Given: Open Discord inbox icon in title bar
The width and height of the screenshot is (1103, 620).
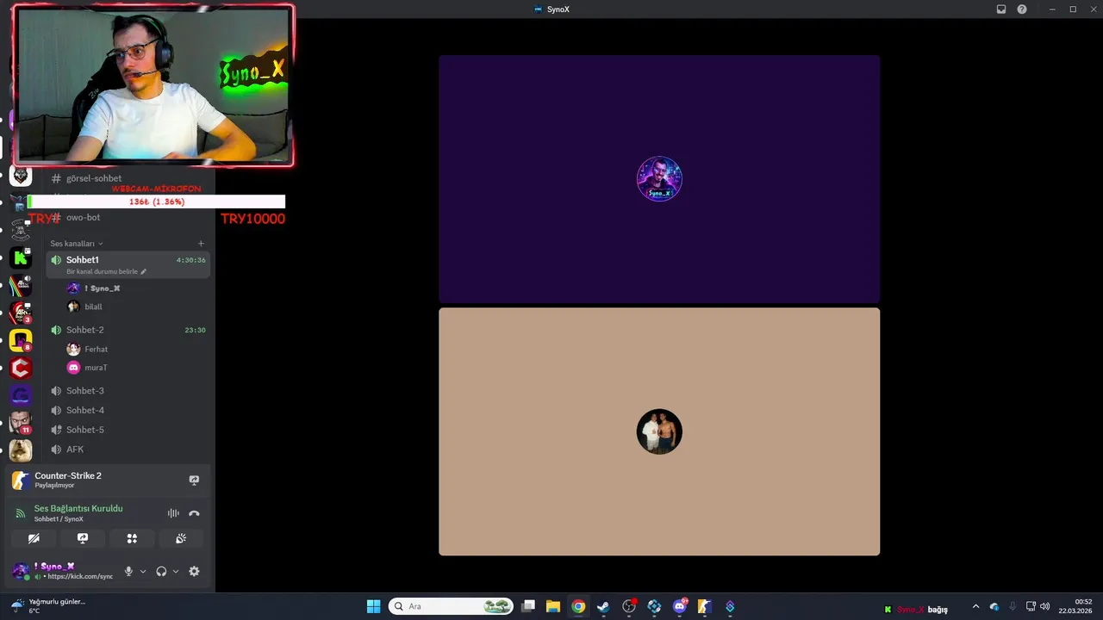Looking at the screenshot, I should [x=1001, y=9].
